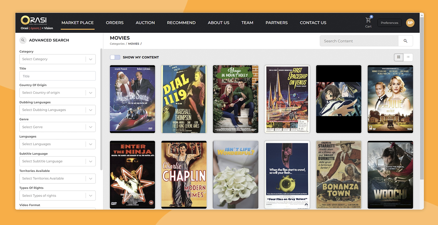This screenshot has height=225, width=438.
Task: Click the search content magnifier button
Action: pyautogui.click(x=406, y=41)
